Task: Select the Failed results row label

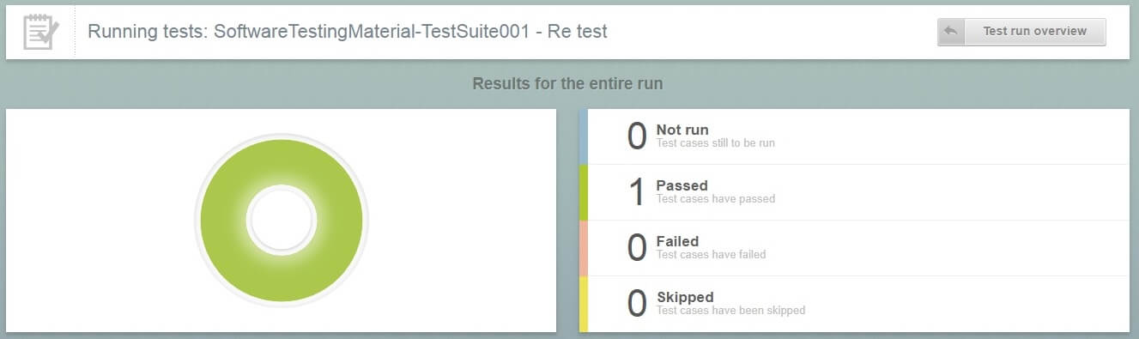Action: point(677,241)
